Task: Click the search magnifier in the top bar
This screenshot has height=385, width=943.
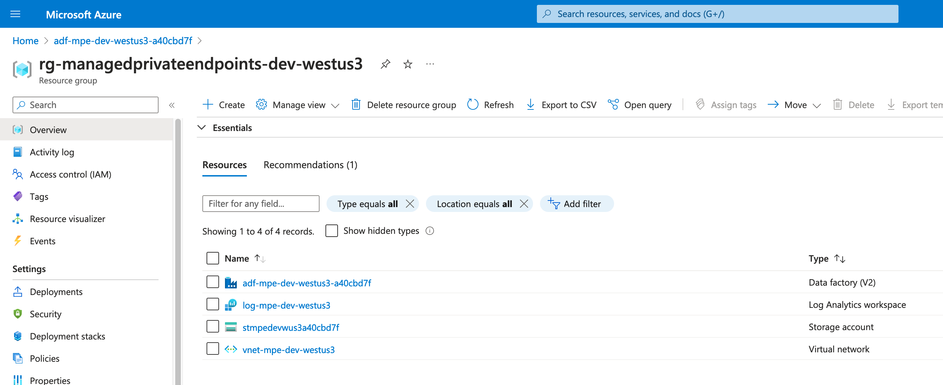Action: point(547,14)
